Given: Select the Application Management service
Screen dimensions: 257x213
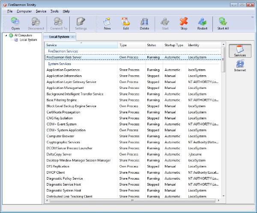Looking at the screenshot, I should [x=133, y=88].
